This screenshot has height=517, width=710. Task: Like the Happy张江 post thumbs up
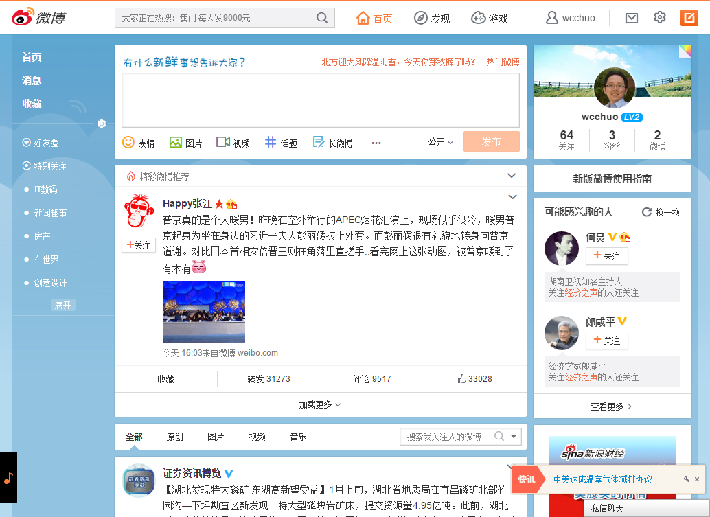pyautogui.click(x=474, y=379)
